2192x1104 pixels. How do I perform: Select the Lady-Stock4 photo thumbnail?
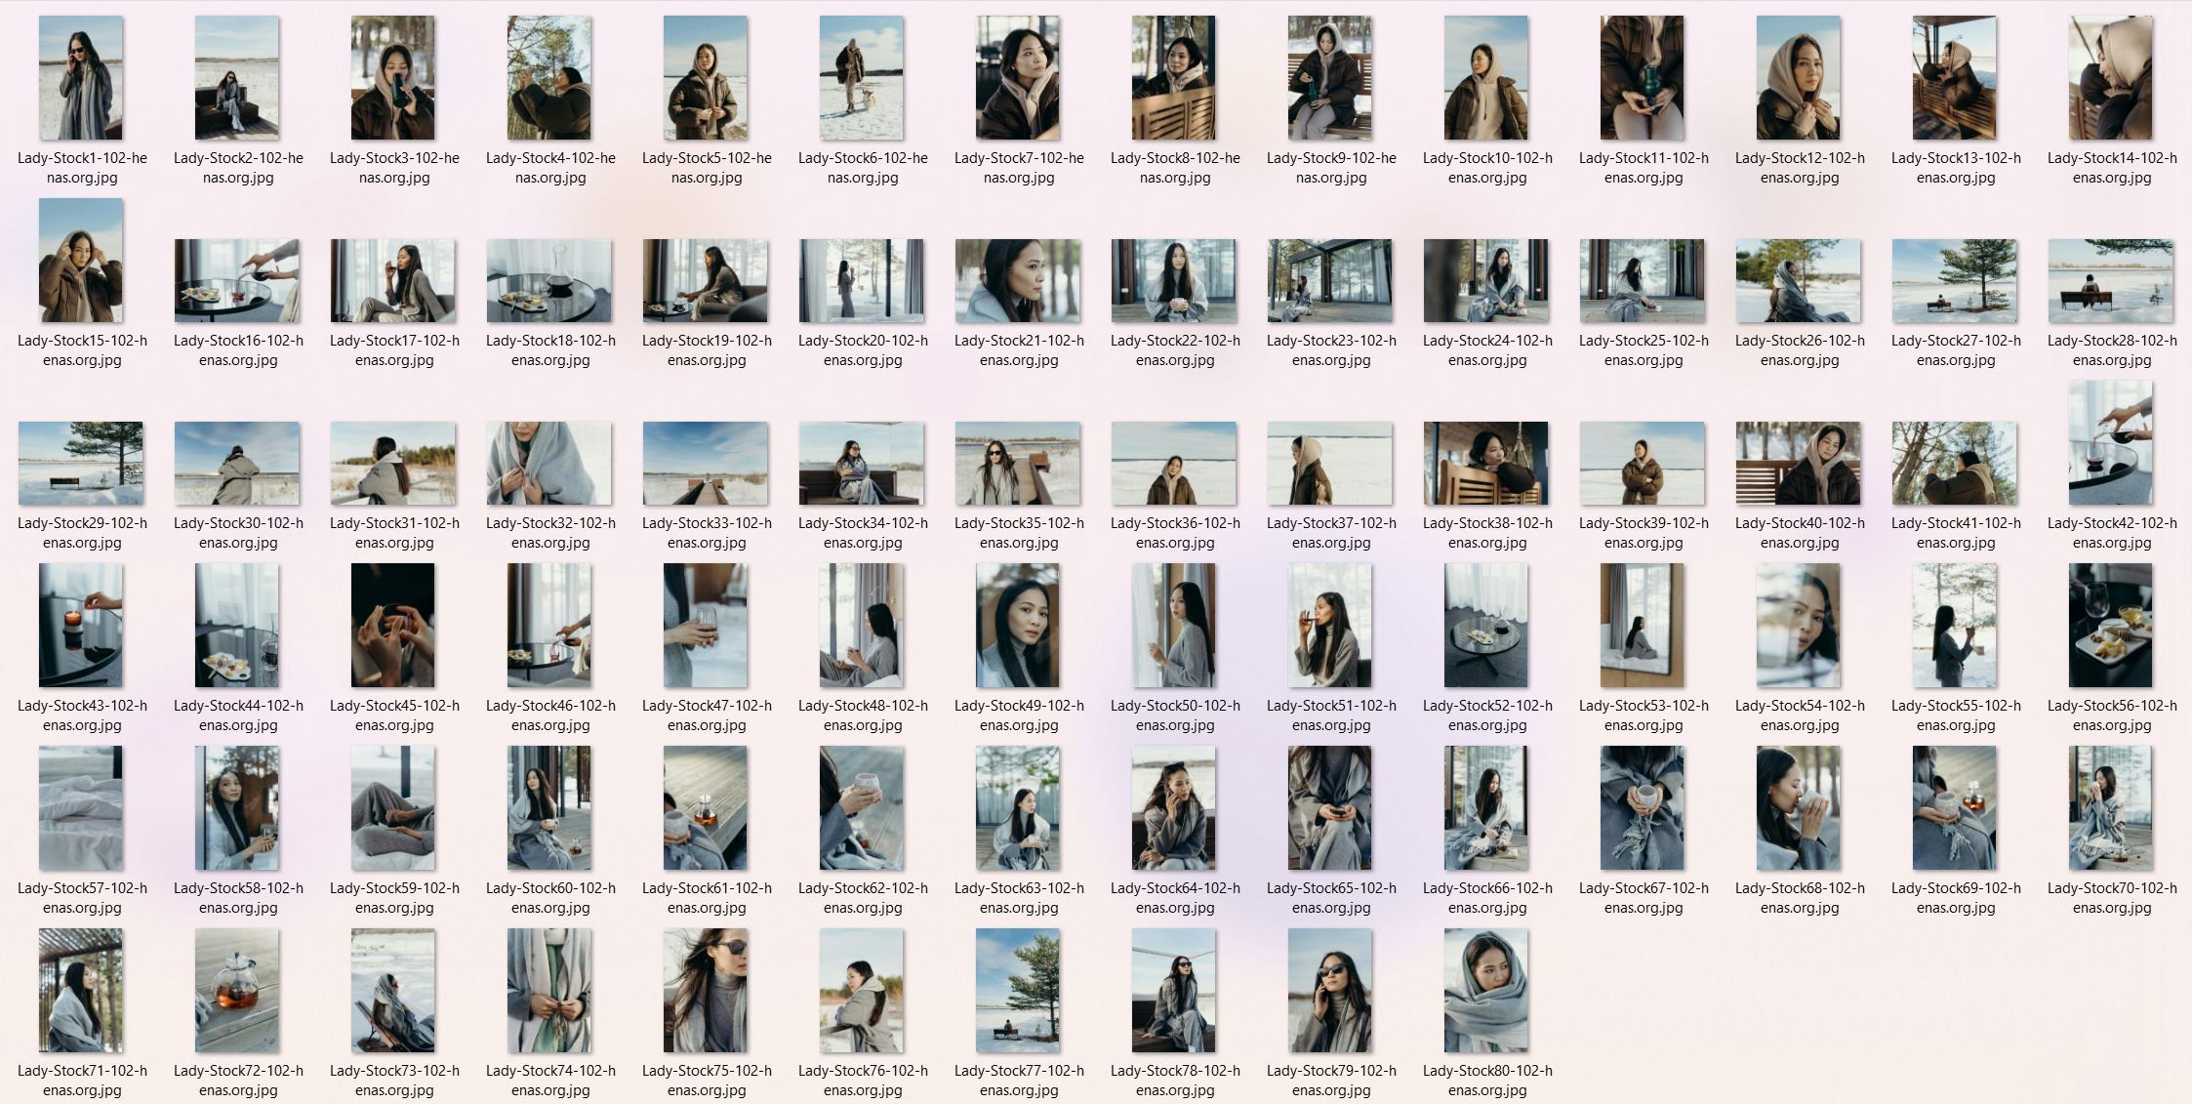[x=549, y=77]
